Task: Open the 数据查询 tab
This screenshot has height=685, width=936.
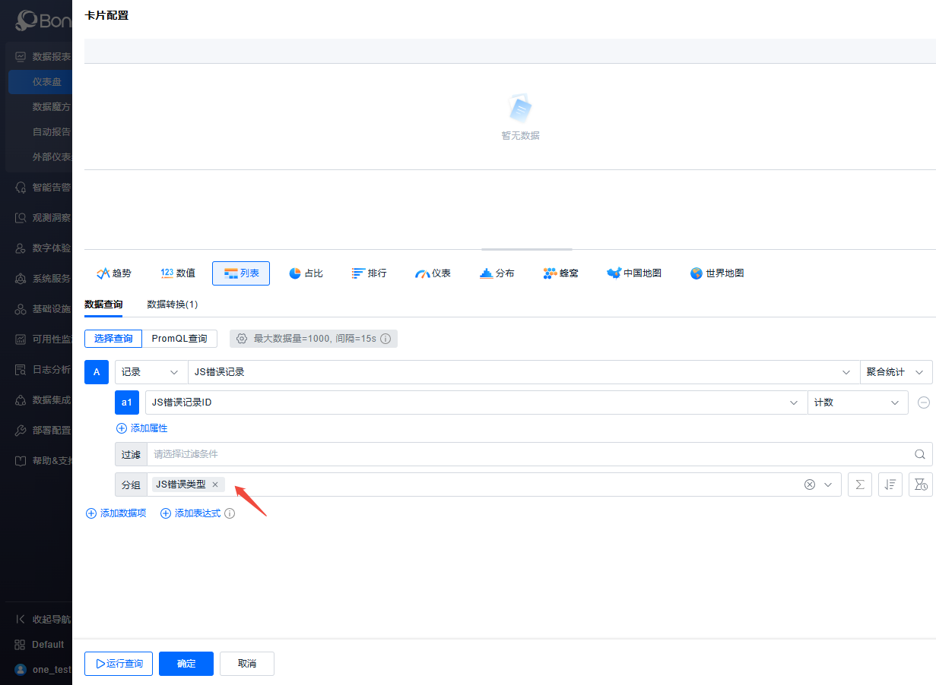Action: 103,305
